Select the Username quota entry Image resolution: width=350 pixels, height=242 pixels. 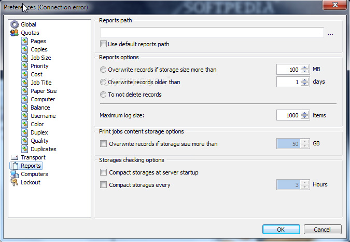[43, 116]
